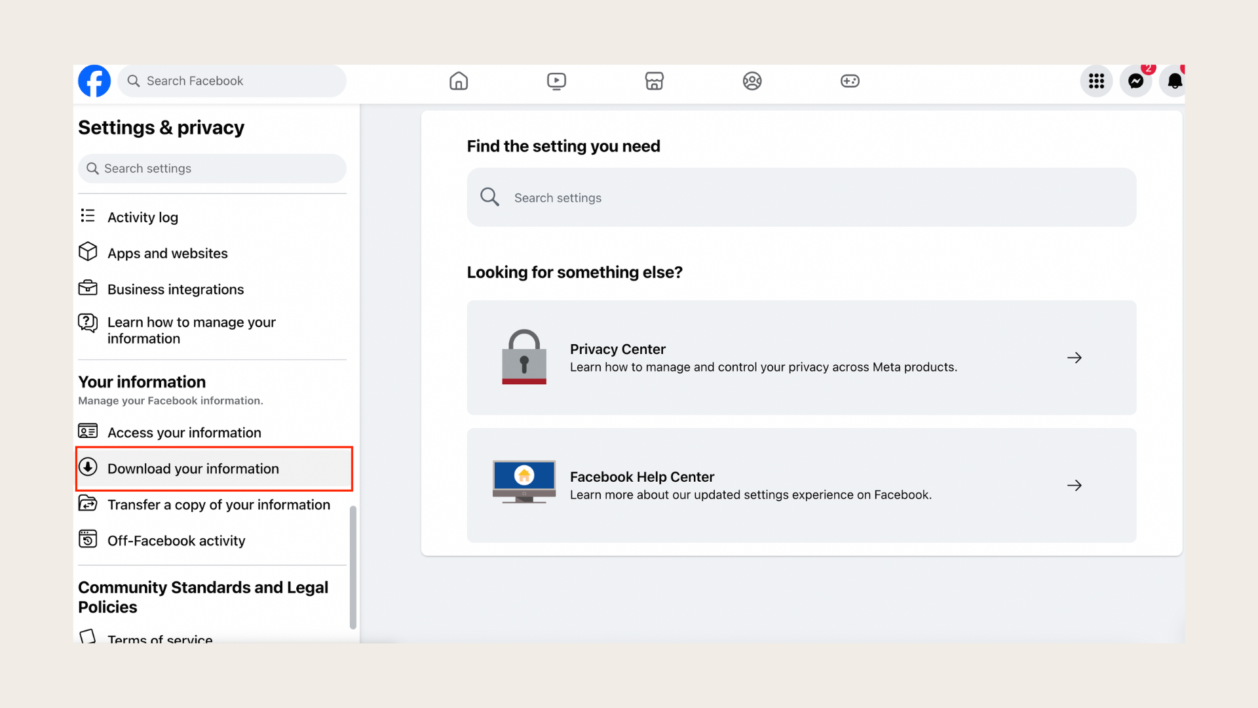This screenshot has width=1258, height=708.
Task: Click the magnifier in Search Facebook bar
Action: [x=134, y=81]
